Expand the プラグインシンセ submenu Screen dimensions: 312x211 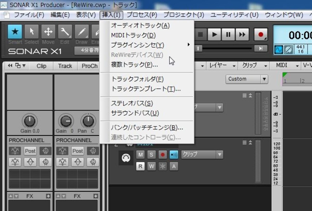147,45
